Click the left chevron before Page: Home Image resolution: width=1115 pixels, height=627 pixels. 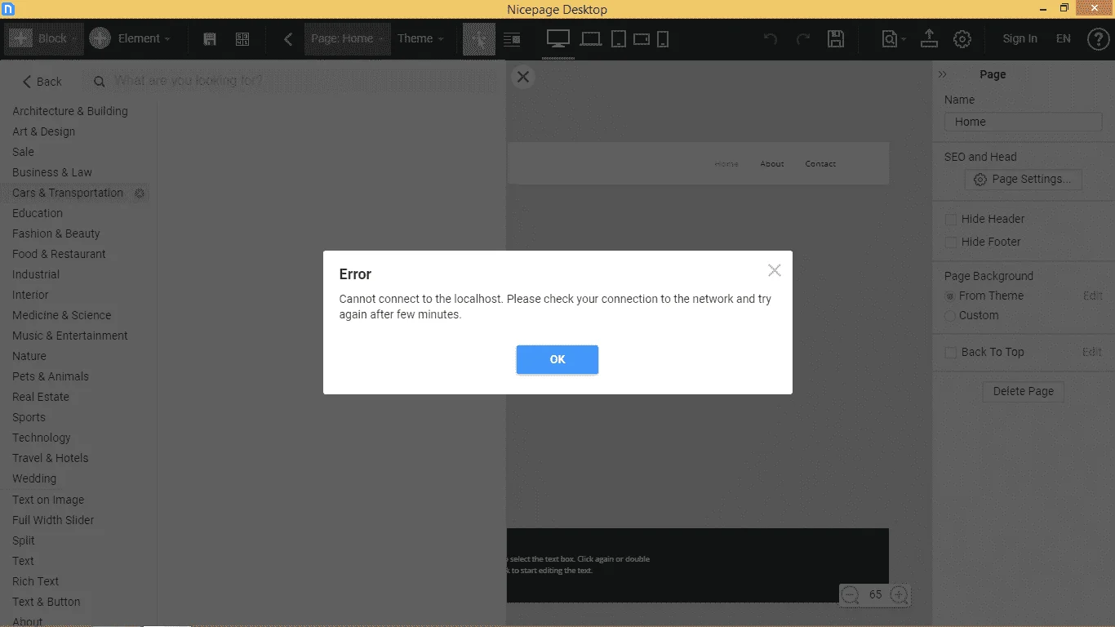tap(287, 38)
